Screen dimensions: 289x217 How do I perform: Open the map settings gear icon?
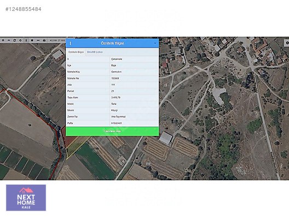coord(287,43)
